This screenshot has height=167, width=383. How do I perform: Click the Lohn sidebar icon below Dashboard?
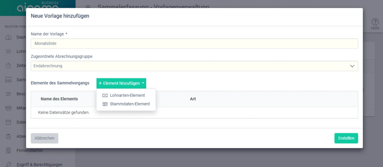tap(8, 51)
